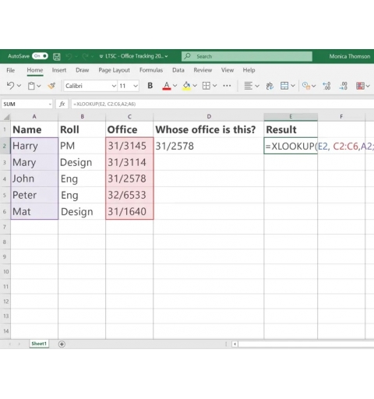Screen dimensions: 374x399
Task: Click the Wrap Text icon
Action: [270, 86]
